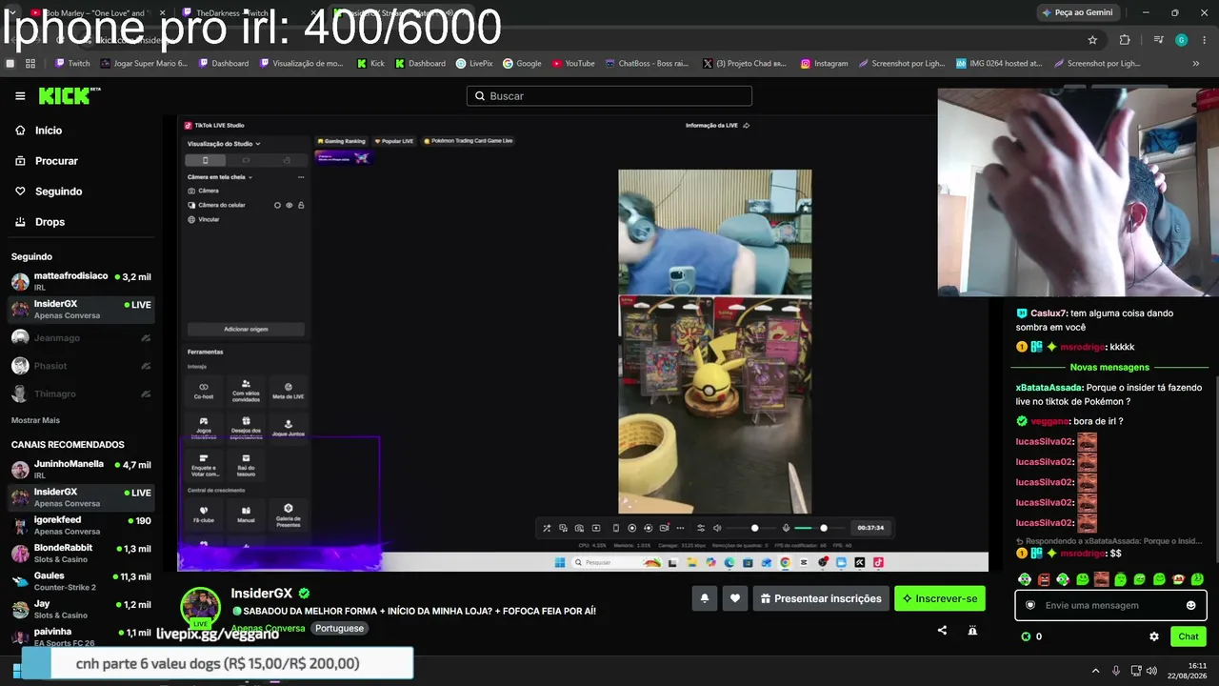The image size is (1219, 686).
Task: Click the Kick logo
Action: (x=69, y=96)
